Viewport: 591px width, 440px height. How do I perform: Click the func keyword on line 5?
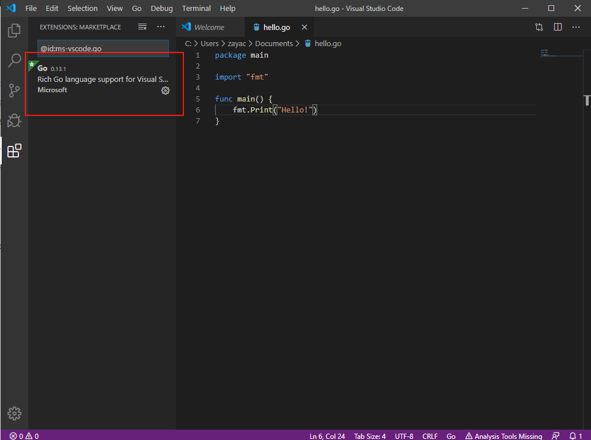tap(224, 99)
